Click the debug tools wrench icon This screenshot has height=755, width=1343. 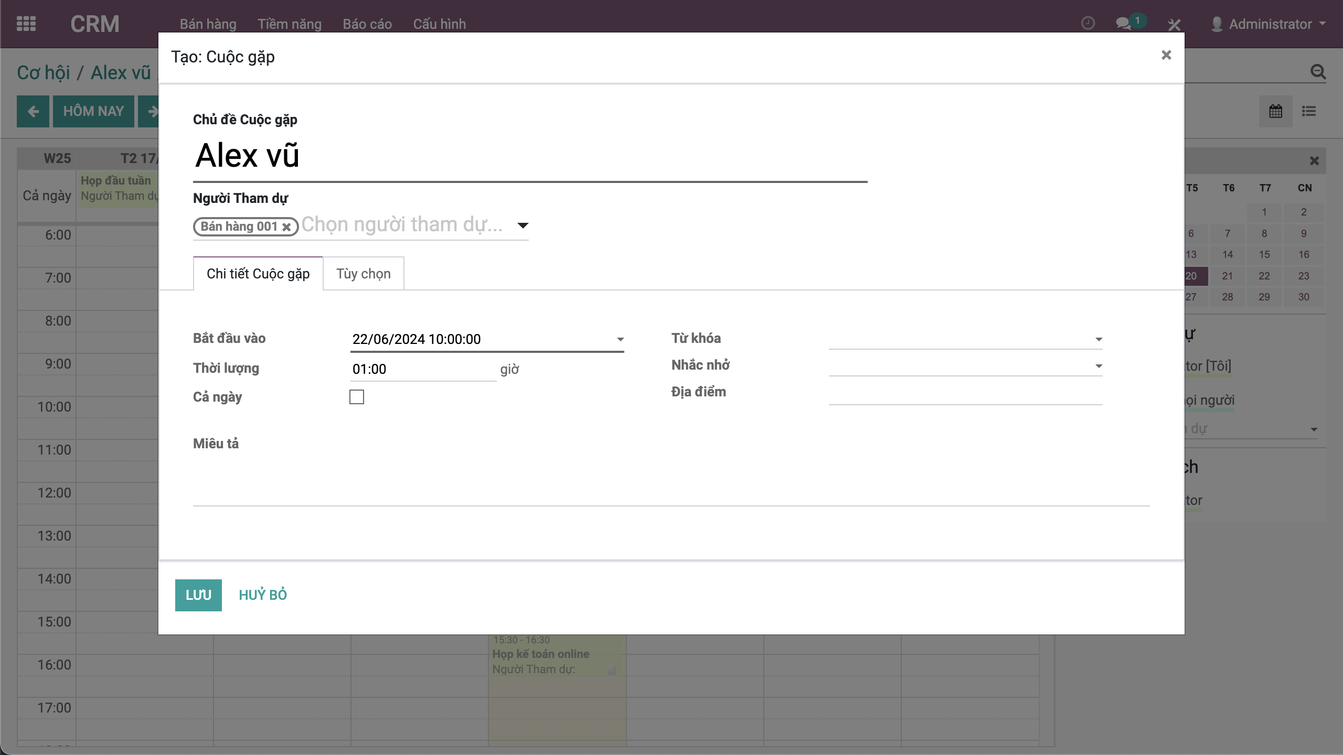point(1174,24)
